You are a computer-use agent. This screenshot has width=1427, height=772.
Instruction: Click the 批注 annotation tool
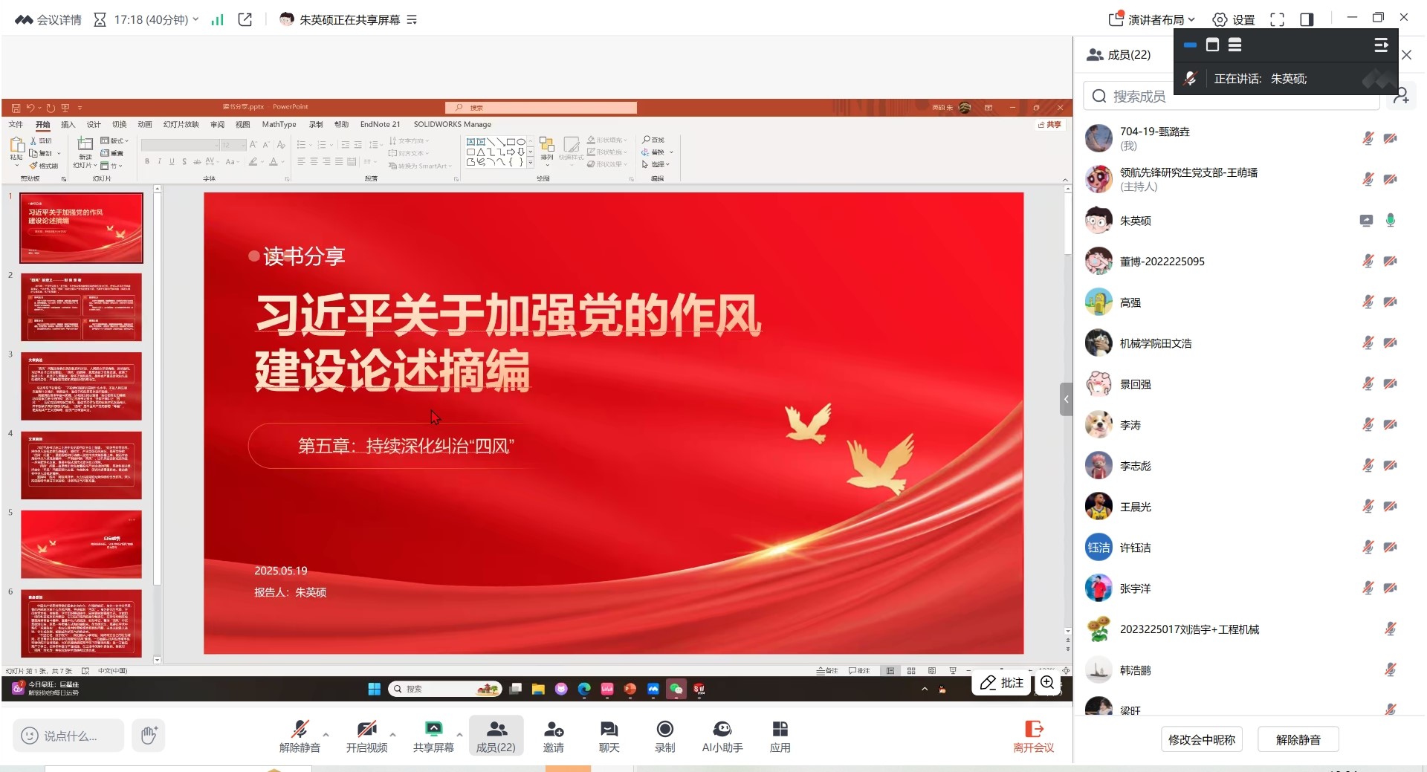point(1001,683)
